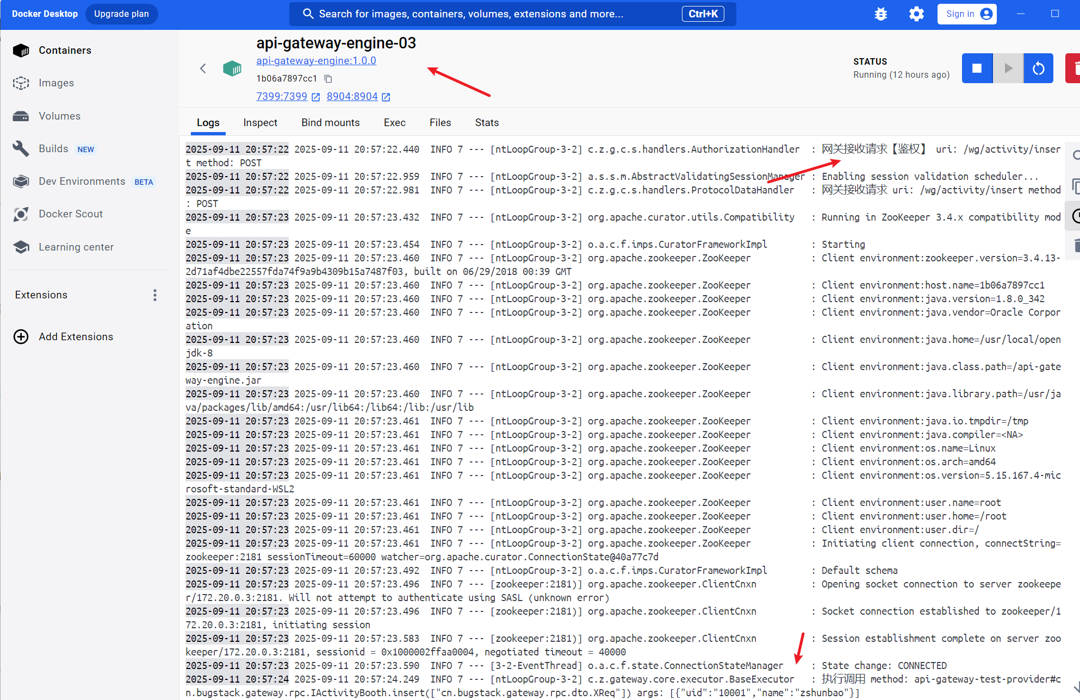Copy the container ID 1b06a7897cc1

[x=328, y=79]
